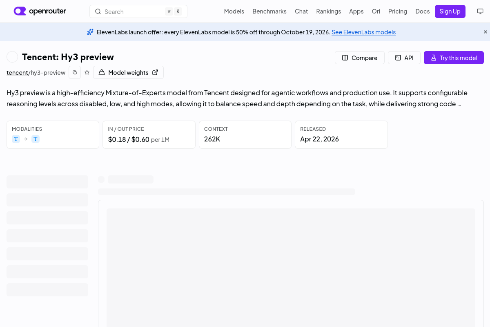The width and height of the screenshot is (490, 327).
Task: Open the API button
Action: 404,58
